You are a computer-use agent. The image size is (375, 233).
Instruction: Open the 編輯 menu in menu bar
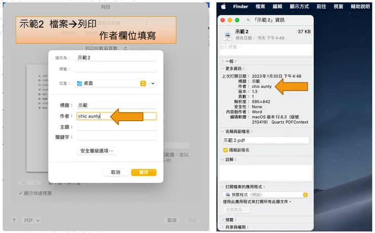pos(277,7)
